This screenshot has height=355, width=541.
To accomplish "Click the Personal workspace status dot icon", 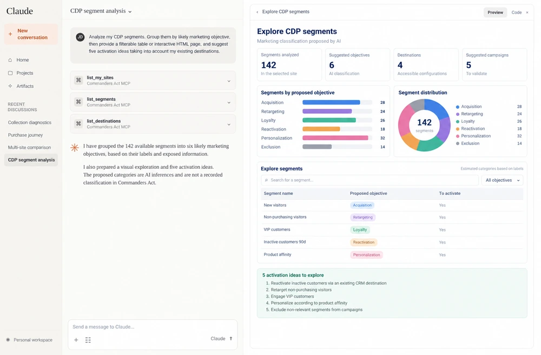I will [8, 340].
